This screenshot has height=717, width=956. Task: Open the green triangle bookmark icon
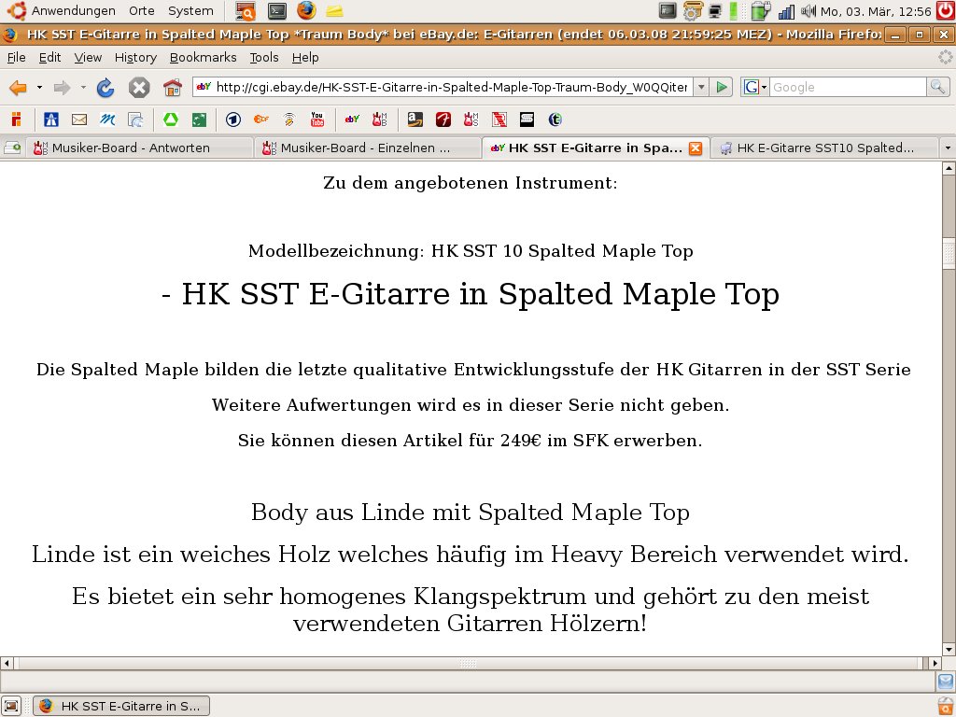click(171, 119)
